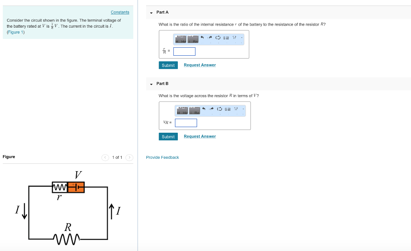Viewport: 411px width, 251px height.
Task: Click the next figure arrow
Action: tap(129, 157)
